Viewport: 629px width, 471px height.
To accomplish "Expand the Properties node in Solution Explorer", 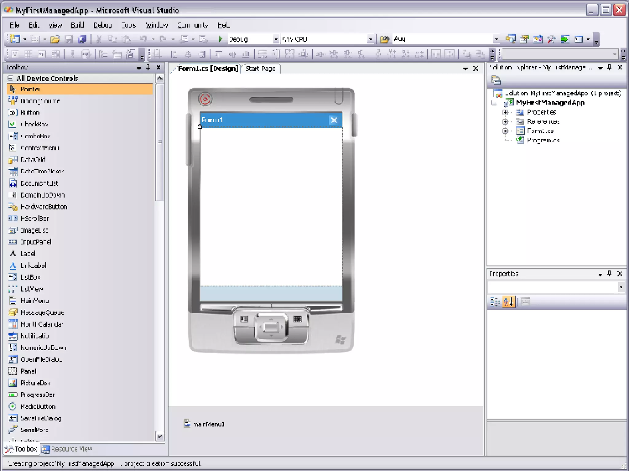I will click(x=505, y=112).
